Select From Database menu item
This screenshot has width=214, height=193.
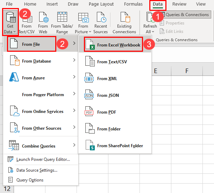(41, 61)
